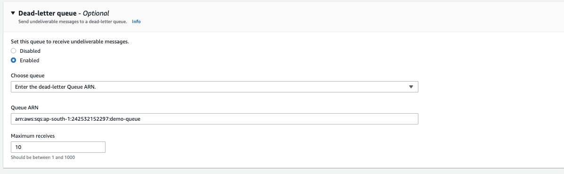Click the "Enabled" option label
Image resolution: width=564 pixels, height=174 pixels.
click(x=30, y=60)
